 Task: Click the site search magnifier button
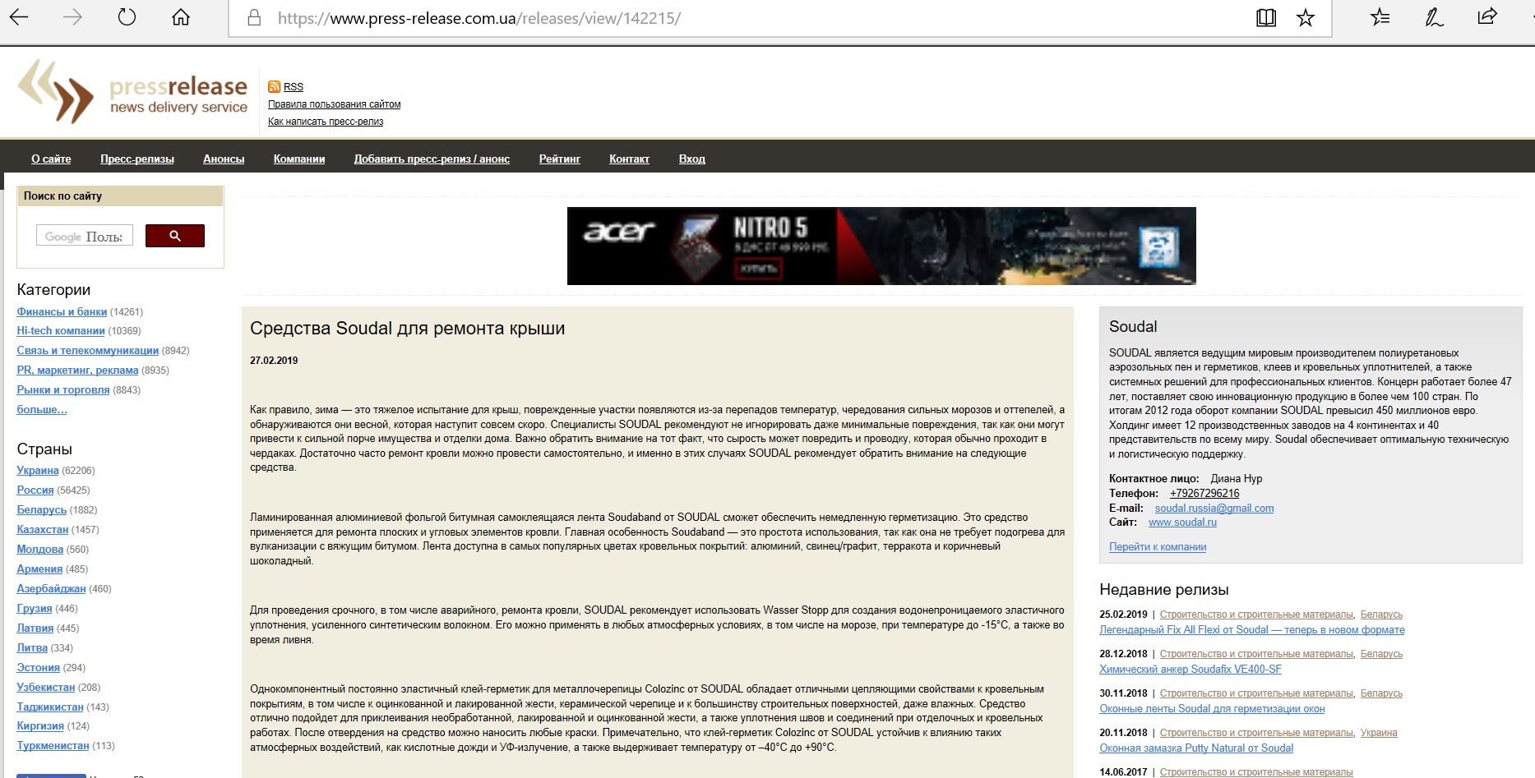pos(175,236)
